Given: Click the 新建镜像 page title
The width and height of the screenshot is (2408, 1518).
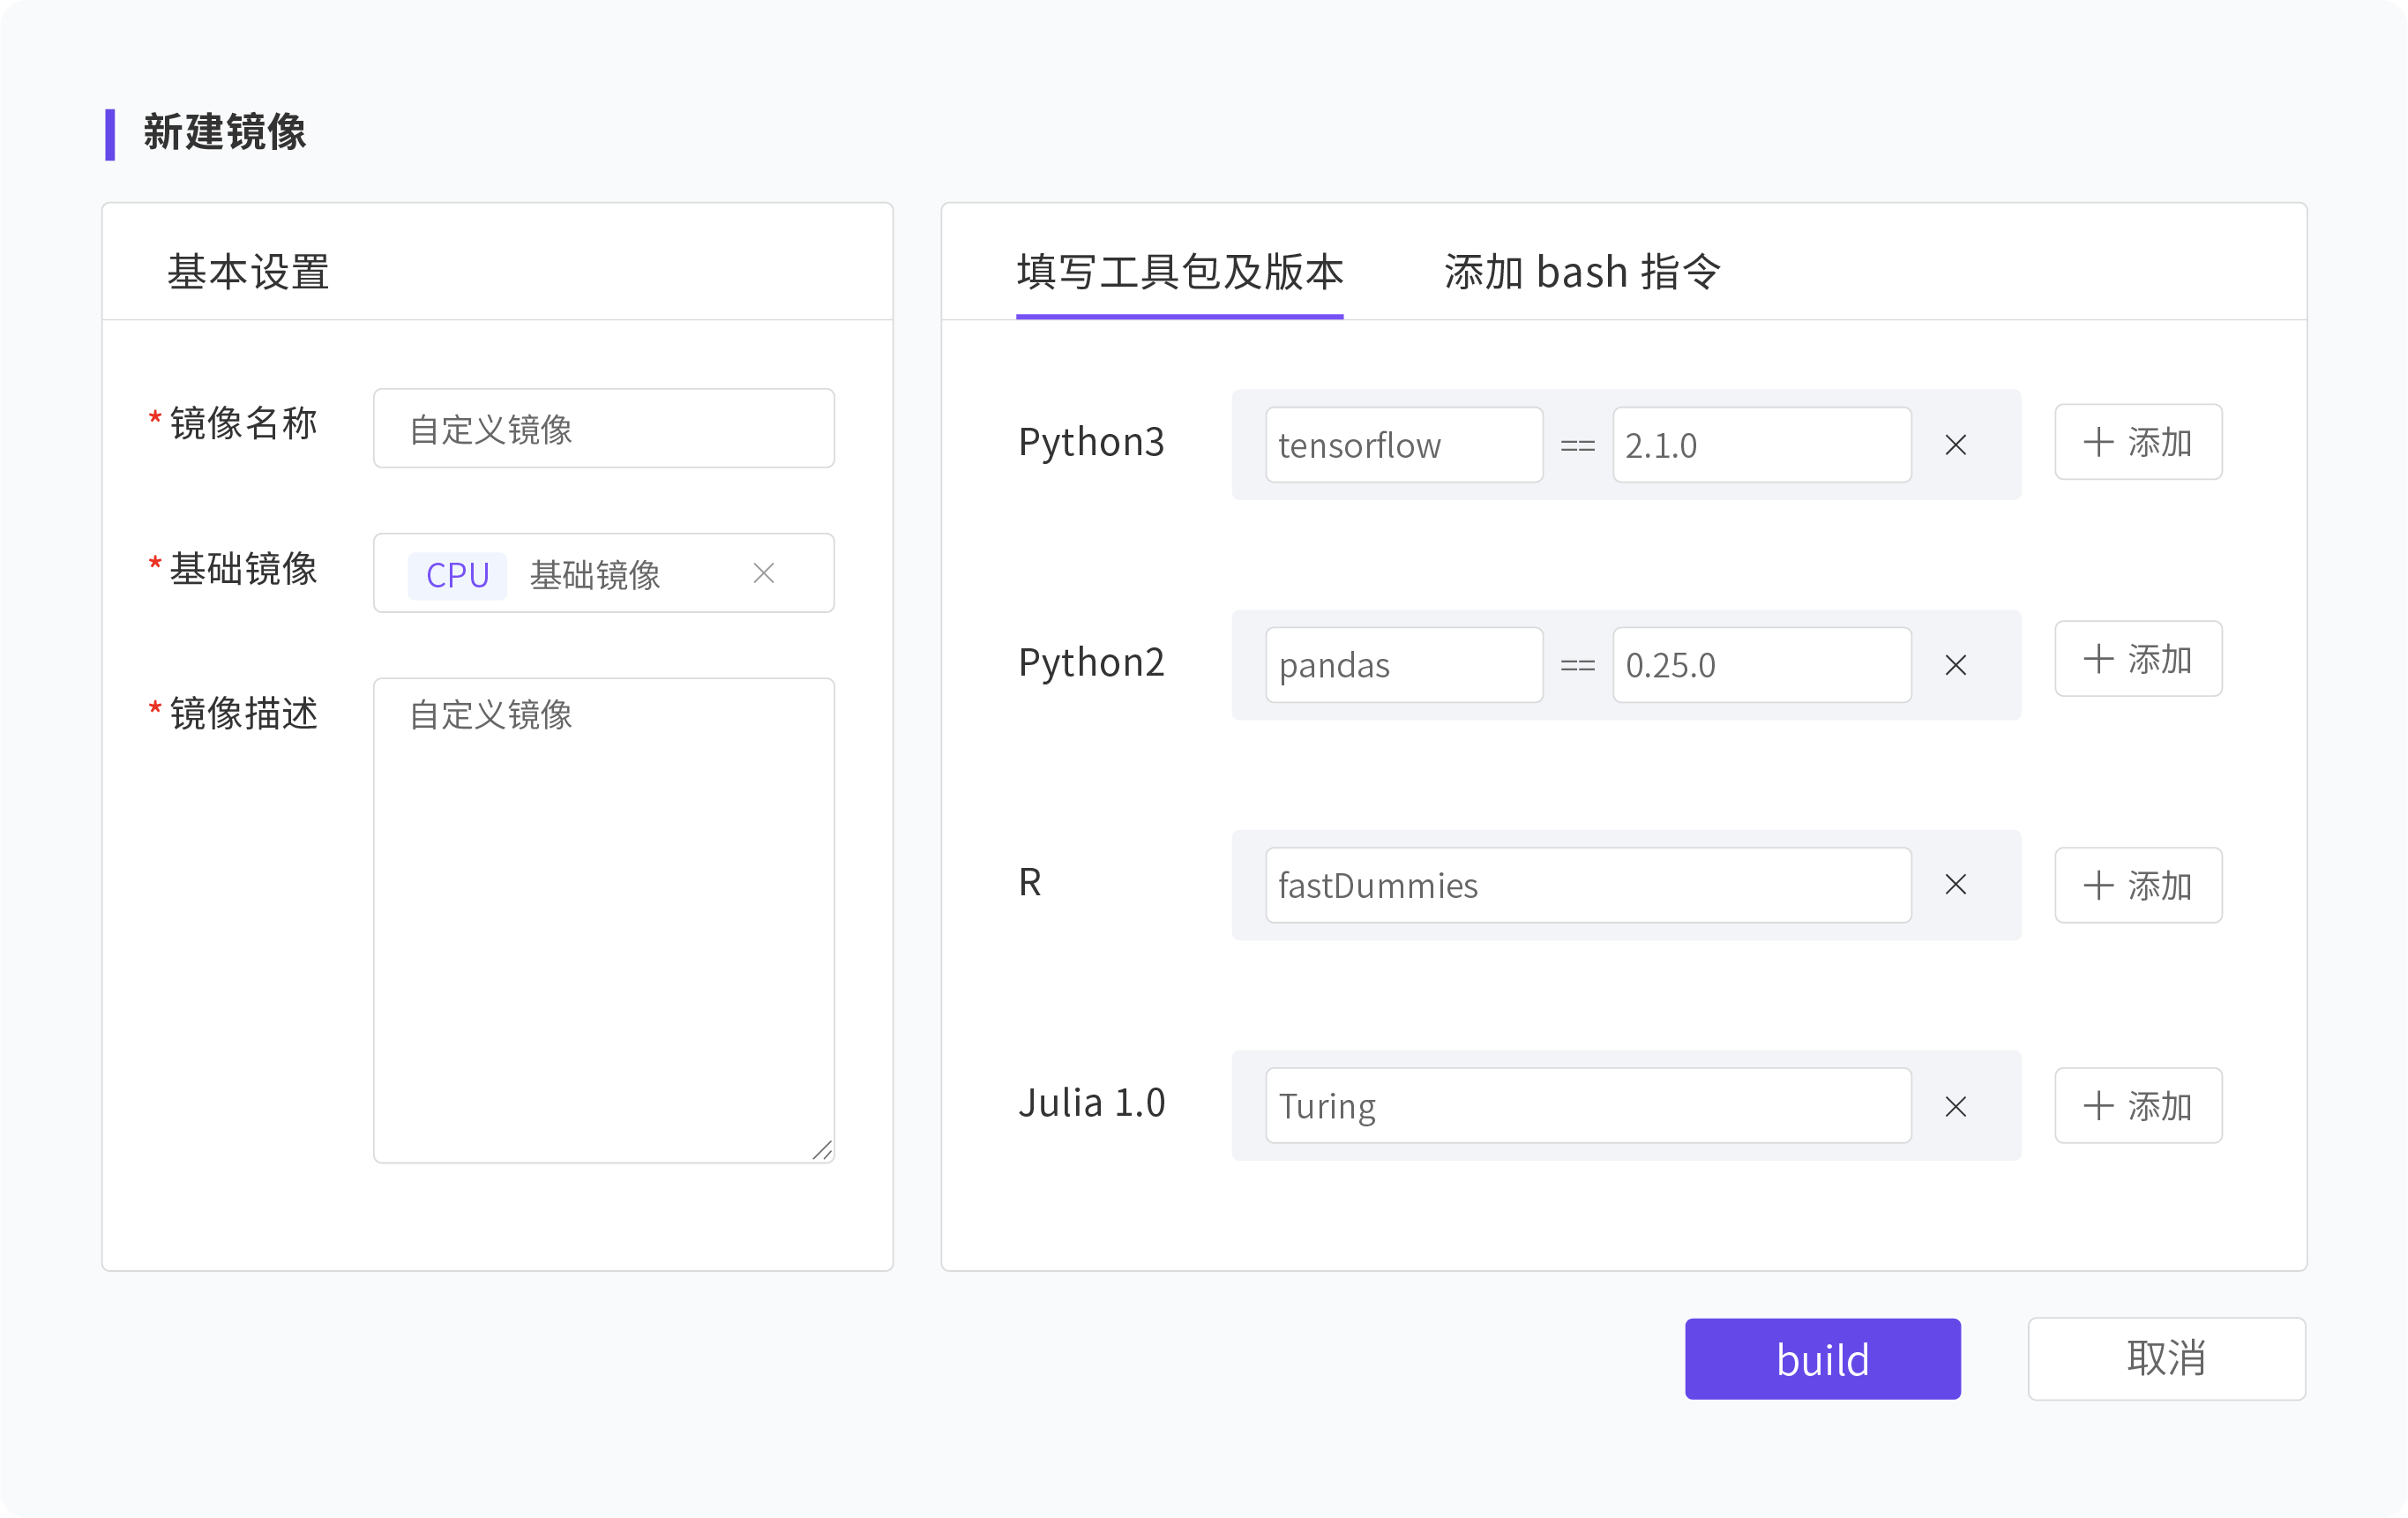Looking at the screenshot, I should [224, 132].
